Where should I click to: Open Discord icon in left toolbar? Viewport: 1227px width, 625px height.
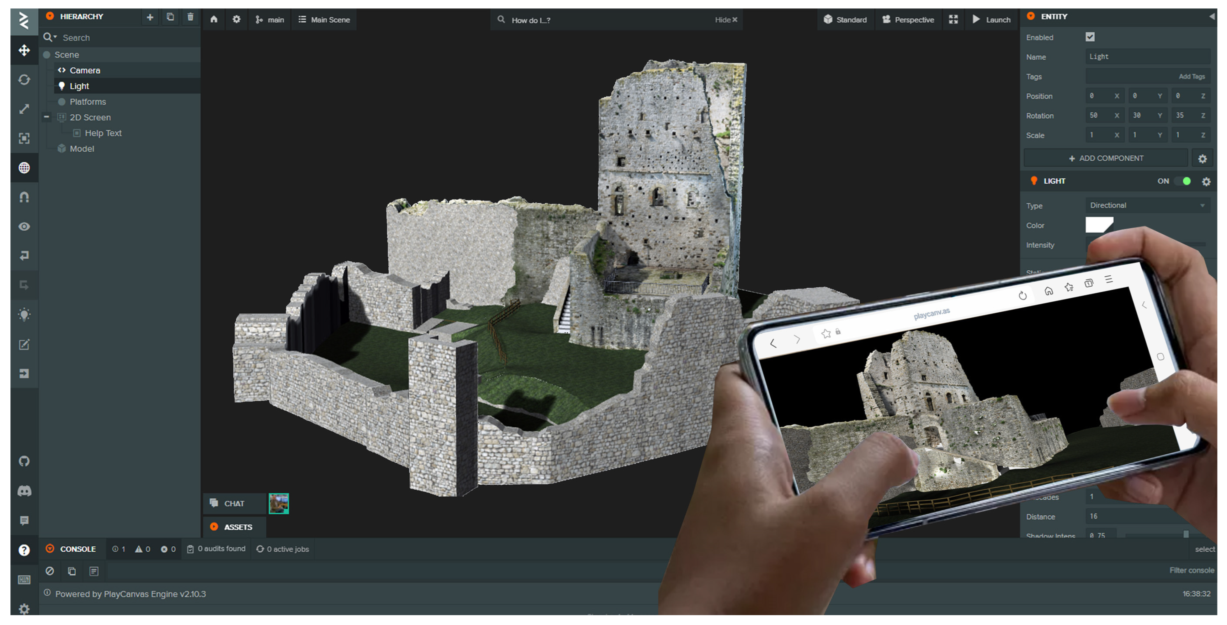(x=24, y=491)
